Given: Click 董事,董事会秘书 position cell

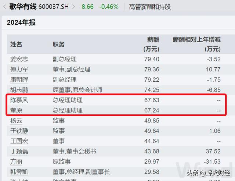Looking at the screenshot, I should [74, 152].
